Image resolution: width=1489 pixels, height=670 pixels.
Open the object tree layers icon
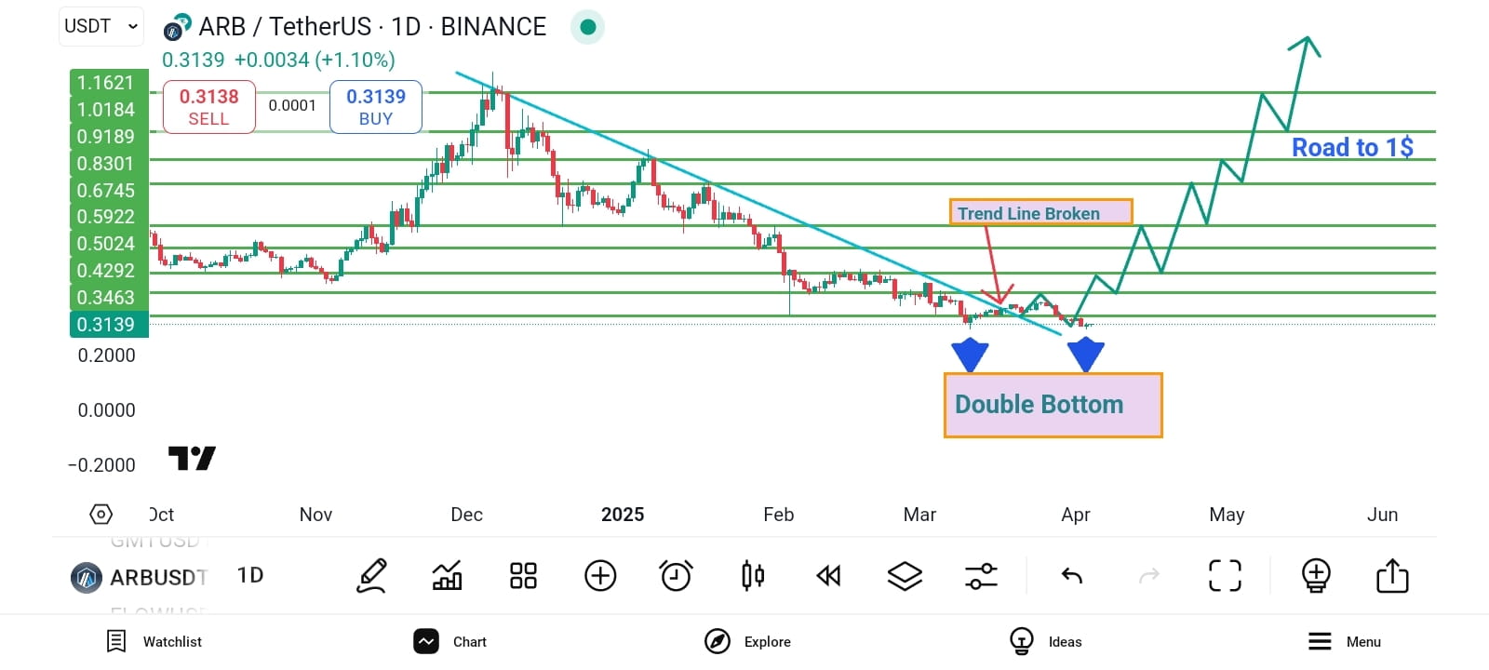point(905,576)
